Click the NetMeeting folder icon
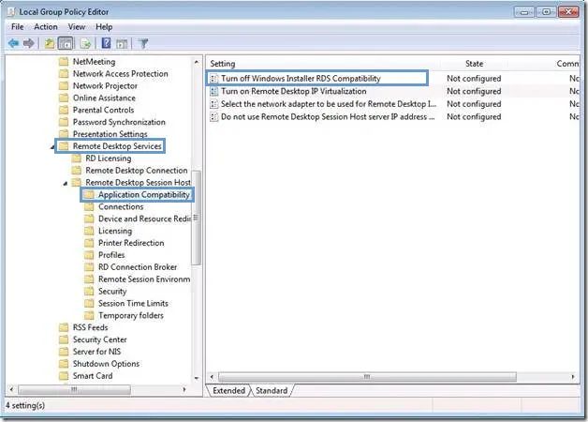588x422 pixels. (64, 62)
